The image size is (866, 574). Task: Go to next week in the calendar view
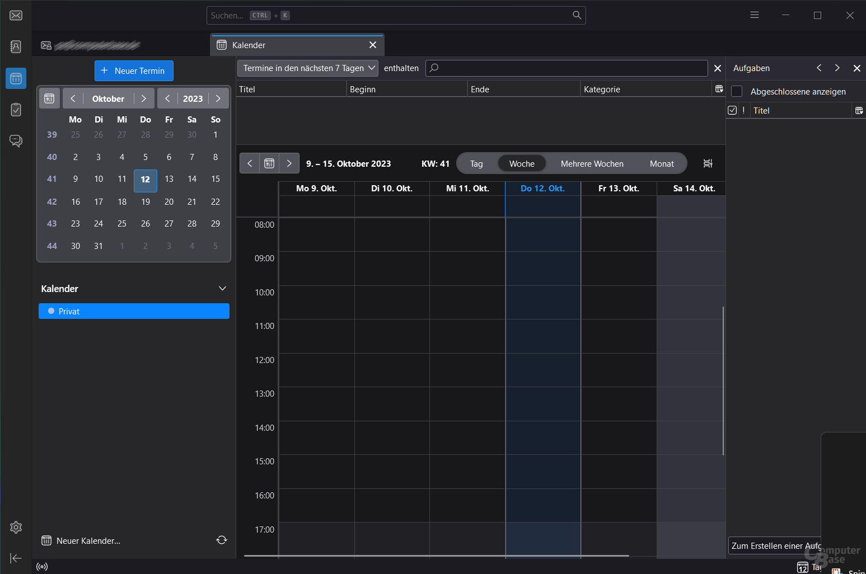click(289, 163)
